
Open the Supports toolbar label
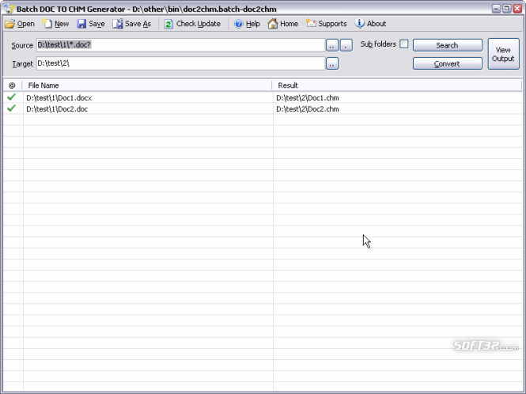coord(332,24)
